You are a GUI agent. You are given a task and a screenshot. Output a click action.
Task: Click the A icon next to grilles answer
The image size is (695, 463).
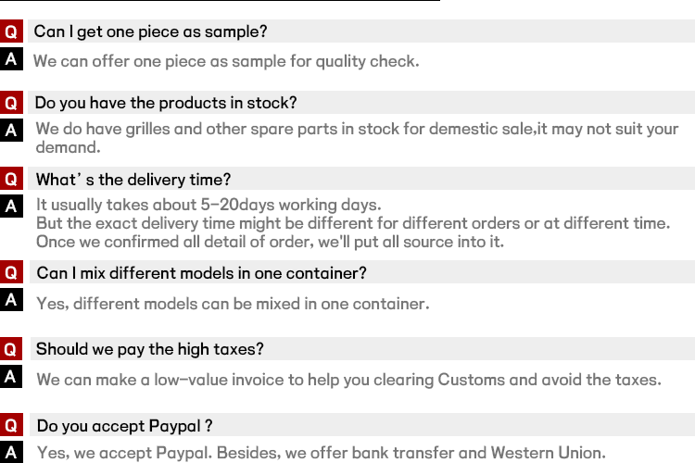click(11, 131)
